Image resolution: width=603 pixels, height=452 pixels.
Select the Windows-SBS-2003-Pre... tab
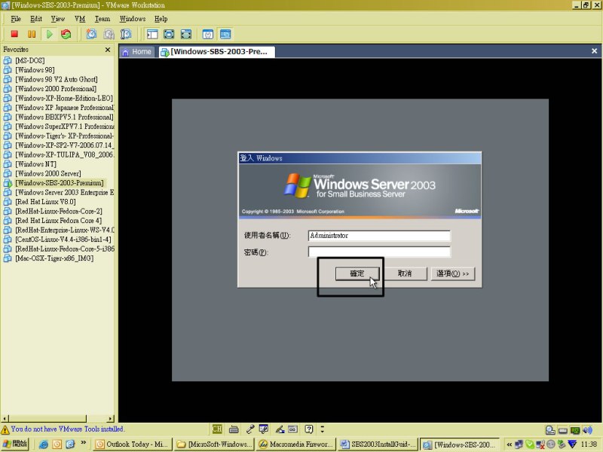coord(217,51)
